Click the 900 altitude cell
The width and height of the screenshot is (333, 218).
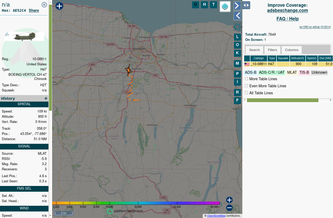coord(298,64)
